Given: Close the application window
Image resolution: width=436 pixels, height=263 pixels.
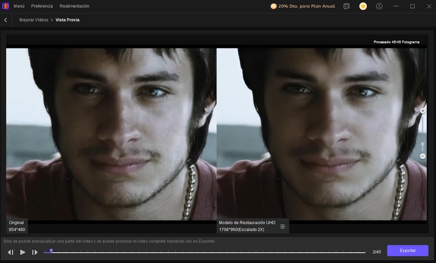Looking at the screenshot, I should [429, 6].
